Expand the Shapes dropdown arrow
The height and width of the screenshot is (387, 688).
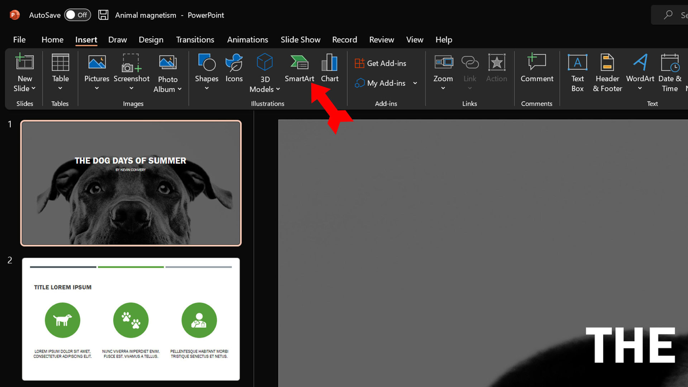pyautogui.click(x=206, y=88)
